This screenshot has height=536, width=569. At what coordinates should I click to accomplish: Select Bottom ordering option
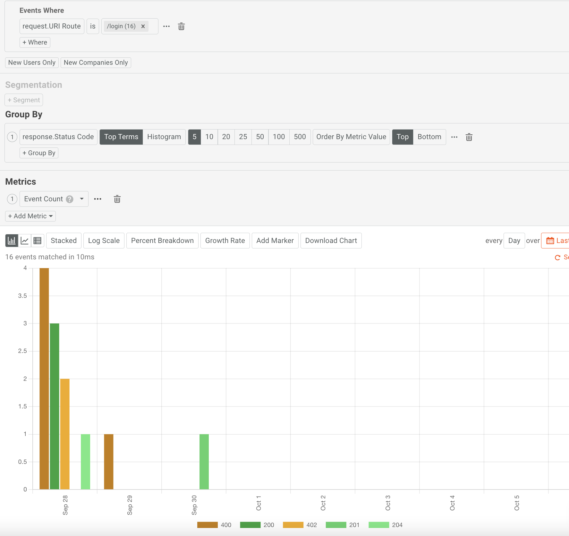coord(429,137)
